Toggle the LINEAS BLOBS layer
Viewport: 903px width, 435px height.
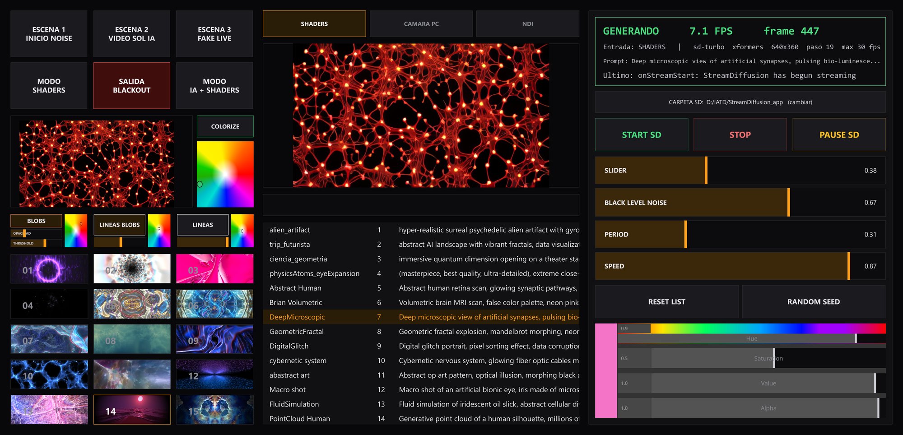pyautogui.click(x=119, y=225)
